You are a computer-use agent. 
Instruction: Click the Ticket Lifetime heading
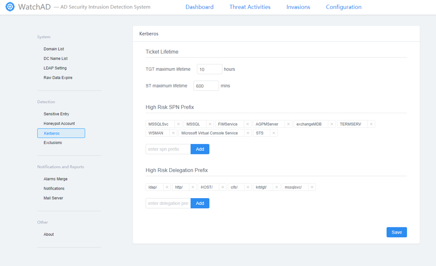click(162, 52)
